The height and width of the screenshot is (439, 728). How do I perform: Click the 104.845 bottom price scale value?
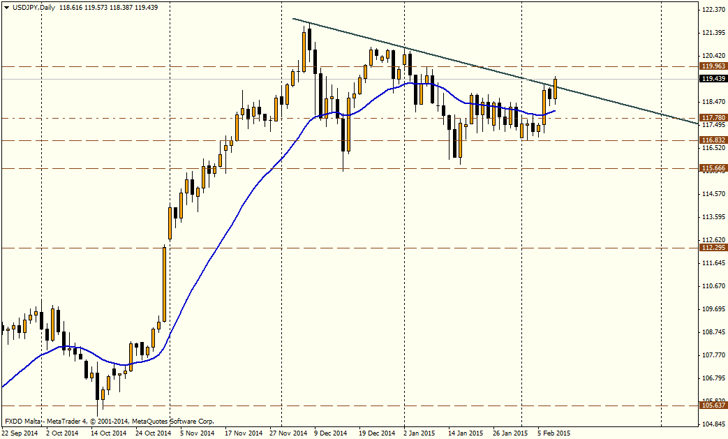[713, 424]
